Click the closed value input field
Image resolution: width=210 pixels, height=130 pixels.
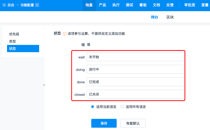(x=135, y=94)
